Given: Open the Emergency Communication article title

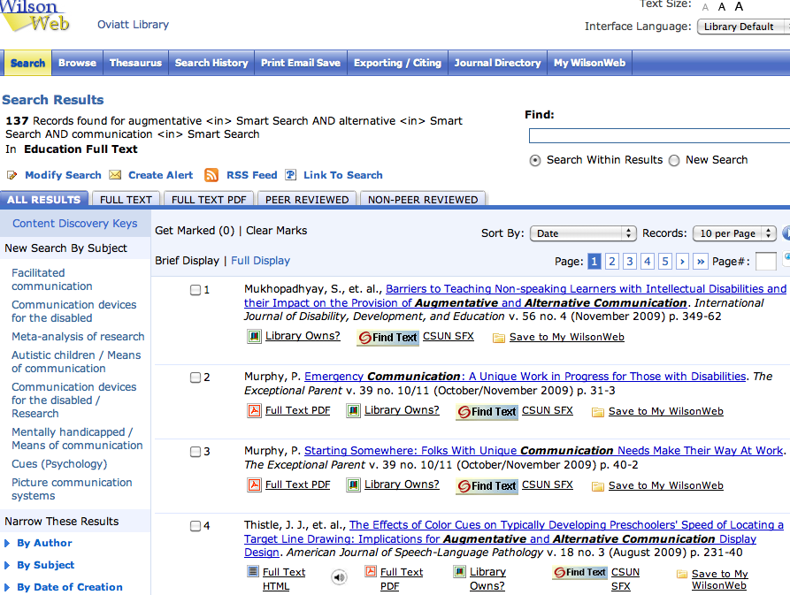Looking at the screenshot, I should (525, 377).
